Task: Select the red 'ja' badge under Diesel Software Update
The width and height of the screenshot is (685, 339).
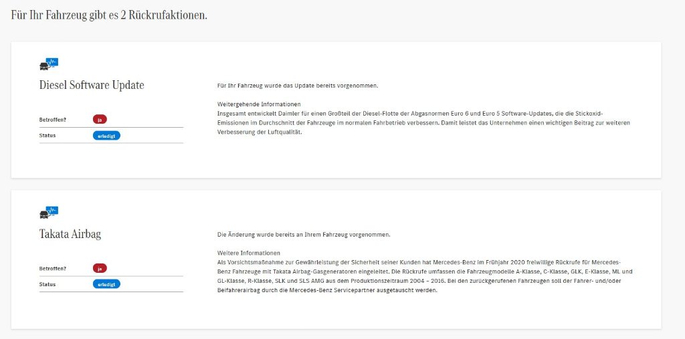Action: tap(100, 120)
